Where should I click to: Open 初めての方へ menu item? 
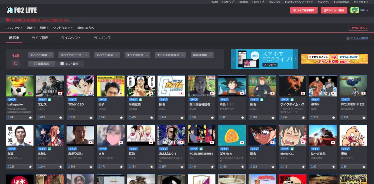tap(85, 28)
